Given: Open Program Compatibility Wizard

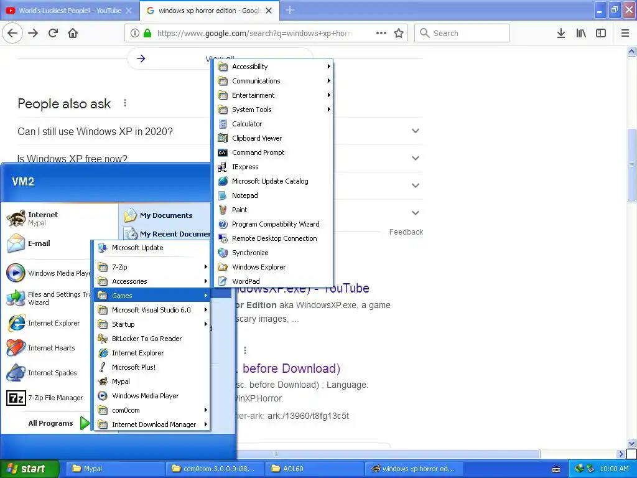Looking at the screenshot, I should tap(273, 224).
